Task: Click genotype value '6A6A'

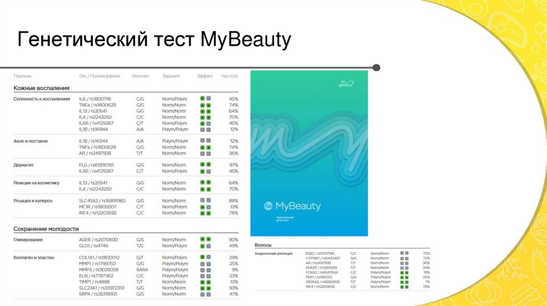Action: tap(142, 270)
